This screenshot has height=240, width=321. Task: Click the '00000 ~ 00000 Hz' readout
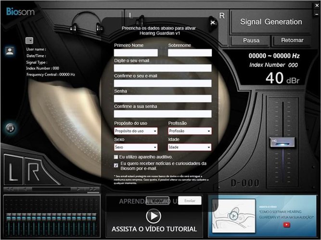[x=274, y=56]
